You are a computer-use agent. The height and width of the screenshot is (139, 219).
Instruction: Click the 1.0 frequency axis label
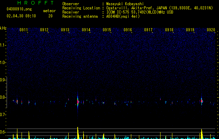click(3, 63)
